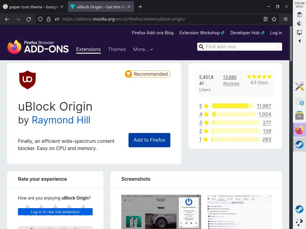Click the vertical page scrollbar

click(291, 44)
